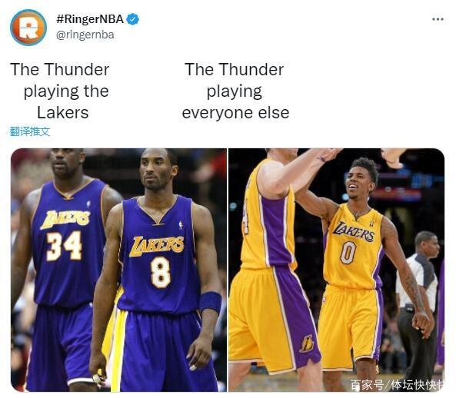Click the 百家号 watermark text

pyautogui.click(x=367, y=385)
